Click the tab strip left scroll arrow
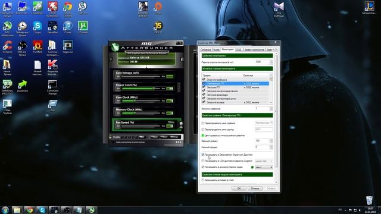The image size is (381, 214). coord(274,49)
